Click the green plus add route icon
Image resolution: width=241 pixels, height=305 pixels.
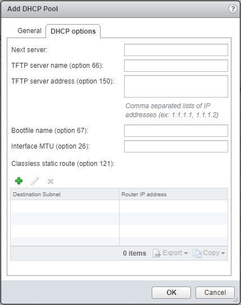[x=19, y=181]
